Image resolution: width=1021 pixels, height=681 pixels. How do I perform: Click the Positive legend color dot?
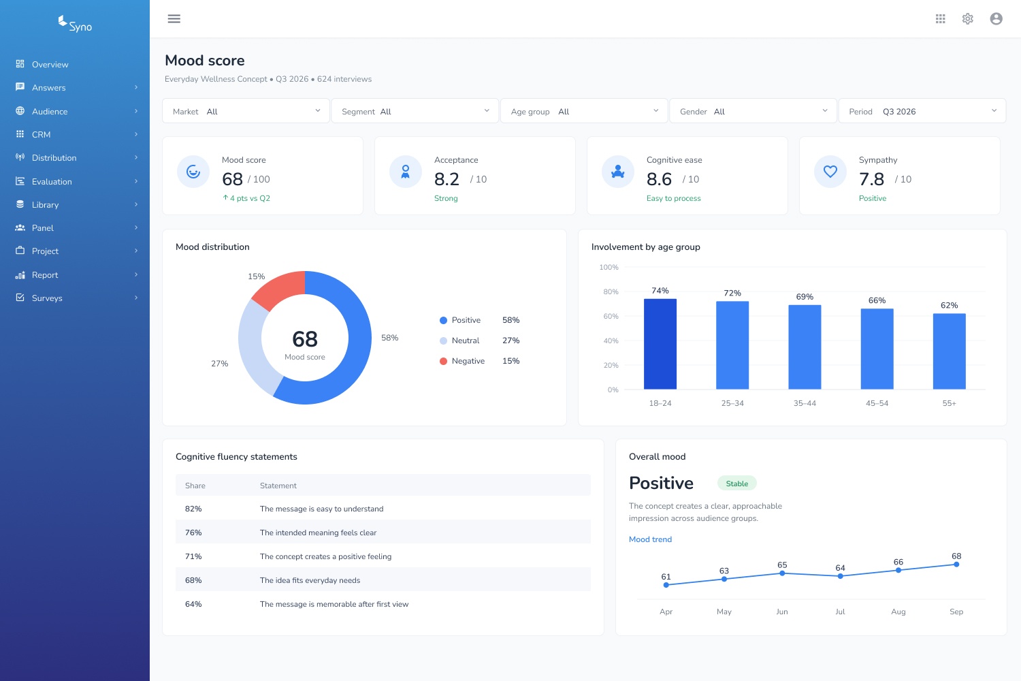pyautogui.click(x=444, y=320)
